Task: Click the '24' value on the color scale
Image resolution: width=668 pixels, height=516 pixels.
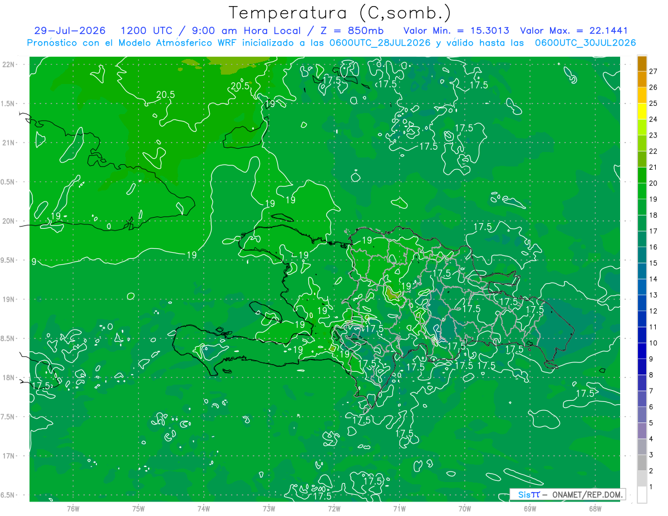Action: pos(654,120)
